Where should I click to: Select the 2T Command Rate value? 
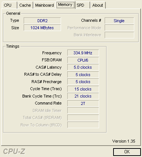[83, 103]
